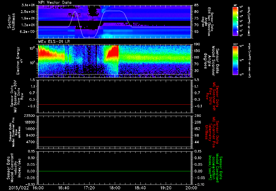276x191 pixels.
Task: Click the 16:00 time axis label
Action: [38, 188]
